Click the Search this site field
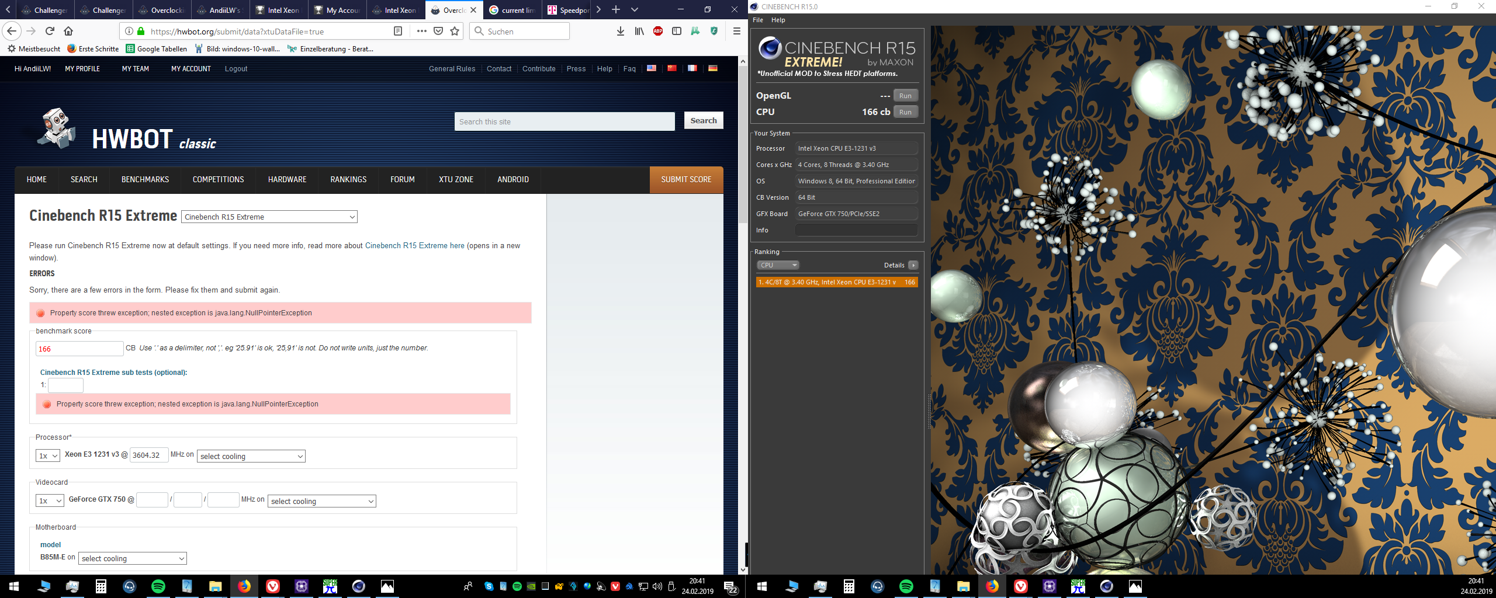 (x=565, y=121)
